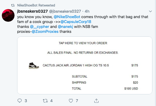156x106 pixels.
Task: Tap the Jordan 1 shoe thumbnail
Action: [x=34, y=65]
